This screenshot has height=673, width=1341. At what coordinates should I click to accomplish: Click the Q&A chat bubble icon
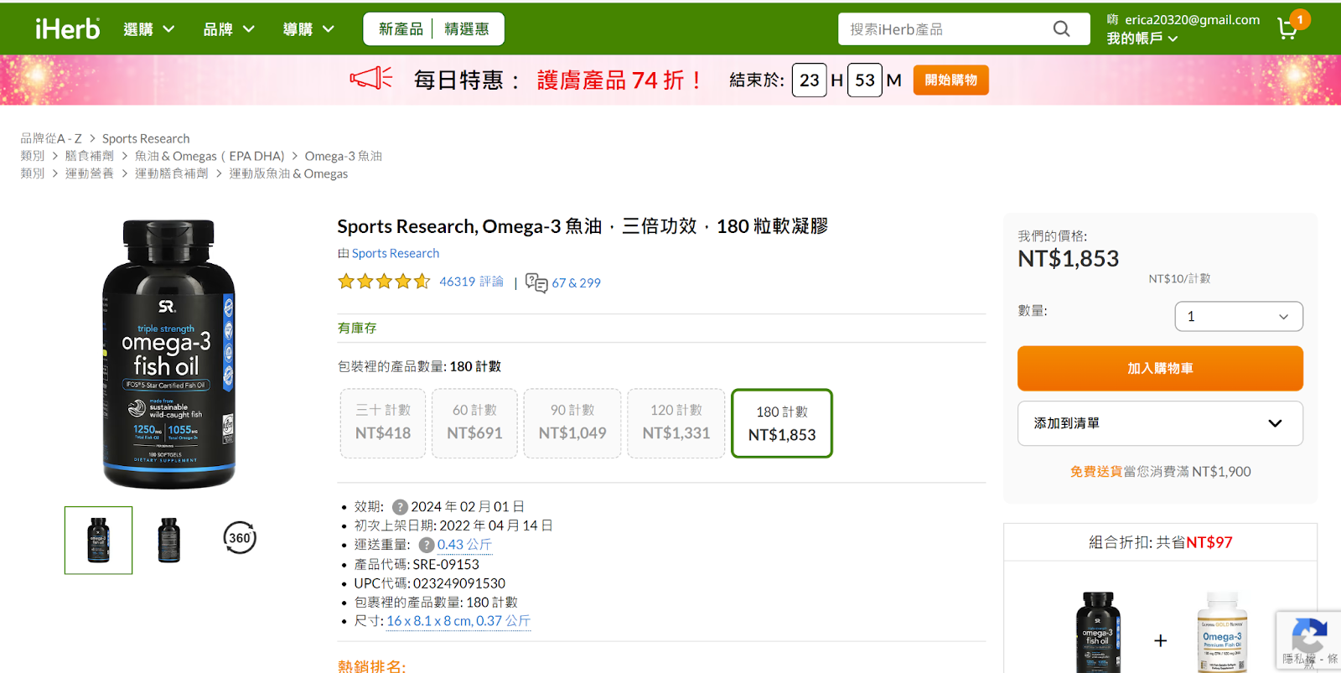click(536, 282)
